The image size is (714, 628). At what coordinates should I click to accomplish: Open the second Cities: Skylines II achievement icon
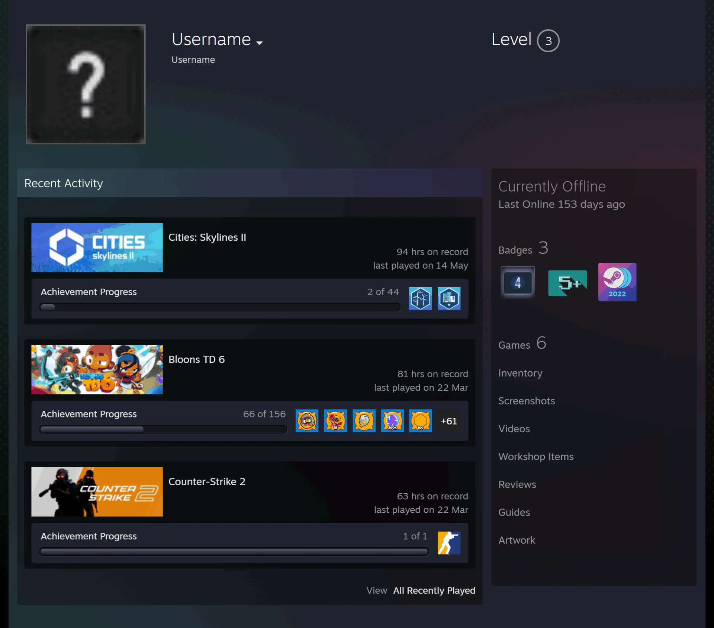click(x=449, y=298)
